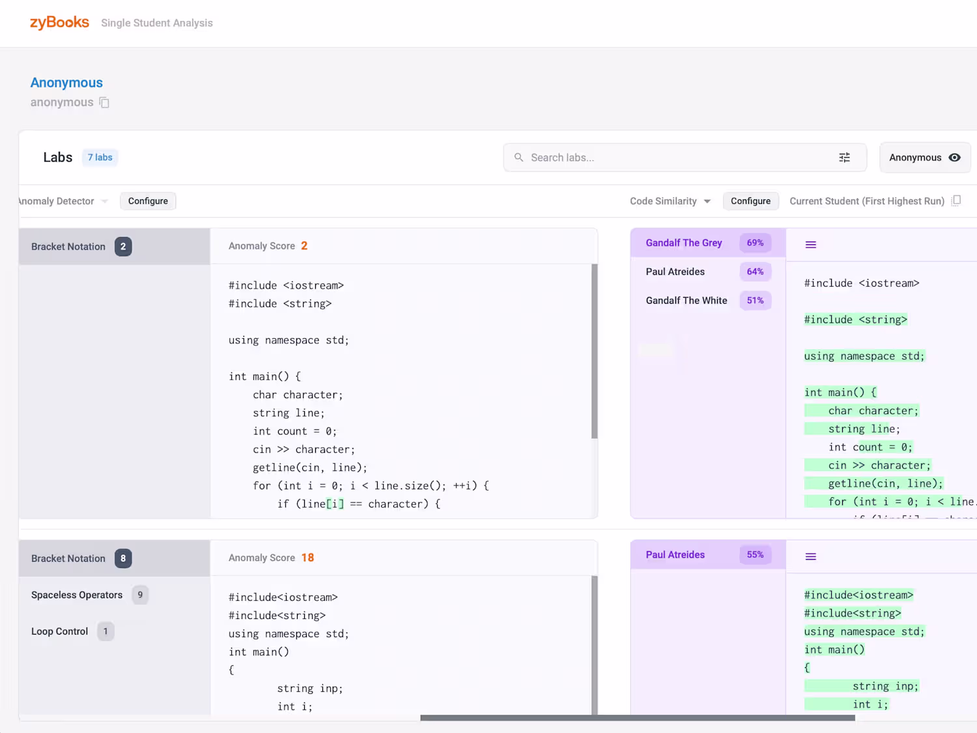
Task: Open the Anonymous student name link
Action: click(x=66, y=83)
